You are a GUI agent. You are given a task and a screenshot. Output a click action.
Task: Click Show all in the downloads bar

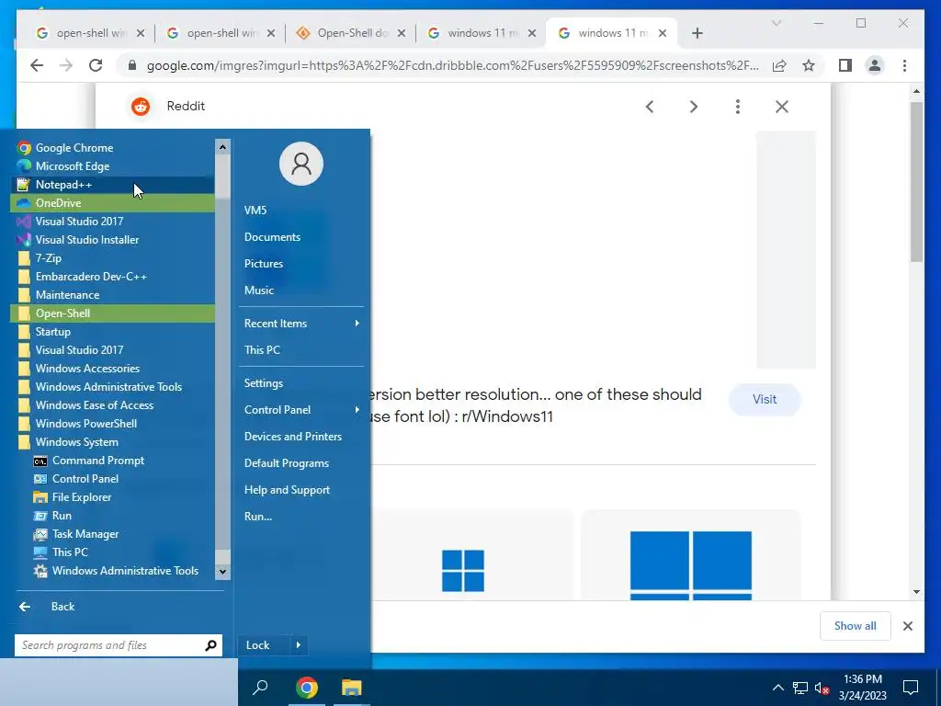856,626
